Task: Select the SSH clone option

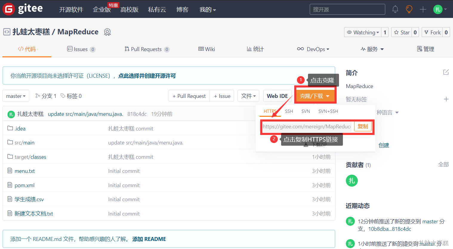Action: pos(289,111)
